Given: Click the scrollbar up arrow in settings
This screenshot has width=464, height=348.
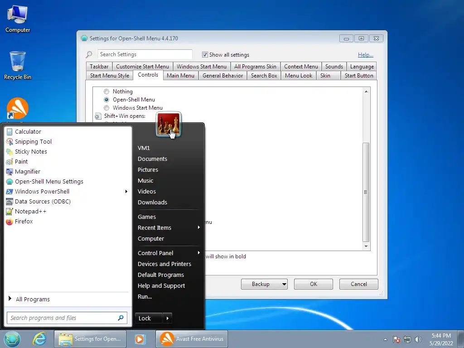Looking at the screenshot, I should point(366,92).
